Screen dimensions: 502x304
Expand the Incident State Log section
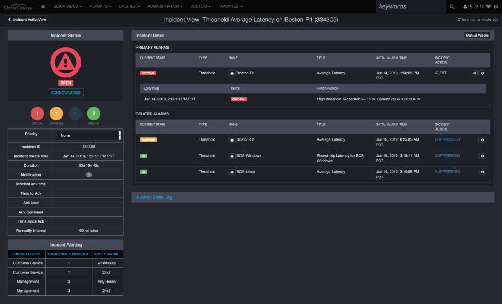click(154, 197)
